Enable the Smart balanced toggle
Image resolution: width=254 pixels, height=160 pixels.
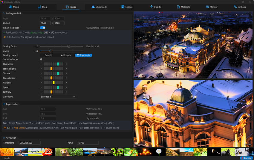point(42,59)
